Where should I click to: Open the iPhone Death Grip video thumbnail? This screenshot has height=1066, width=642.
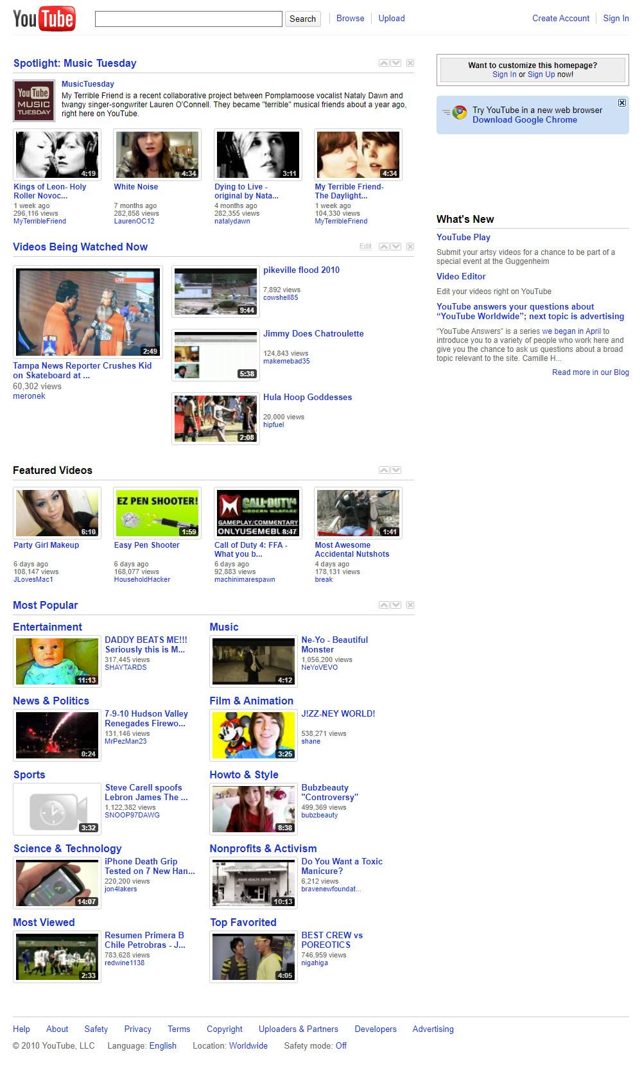pyautogui.click(x=57, y=883)
